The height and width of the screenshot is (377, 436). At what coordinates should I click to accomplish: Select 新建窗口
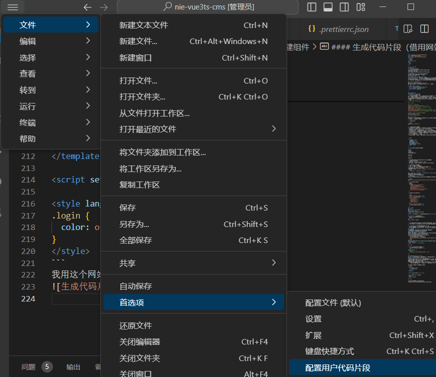(x=194, y=57)
